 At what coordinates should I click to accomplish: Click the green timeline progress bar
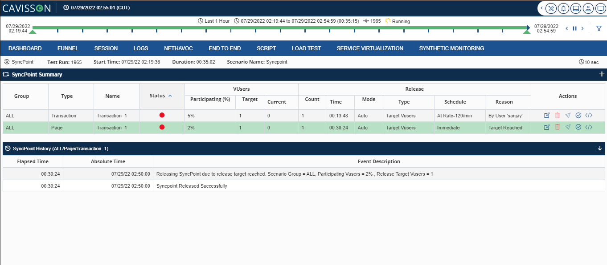279,28
